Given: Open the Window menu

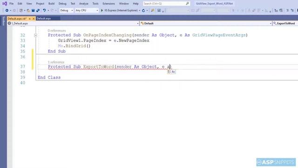Looking at the screenshot, I should point(124,4).
